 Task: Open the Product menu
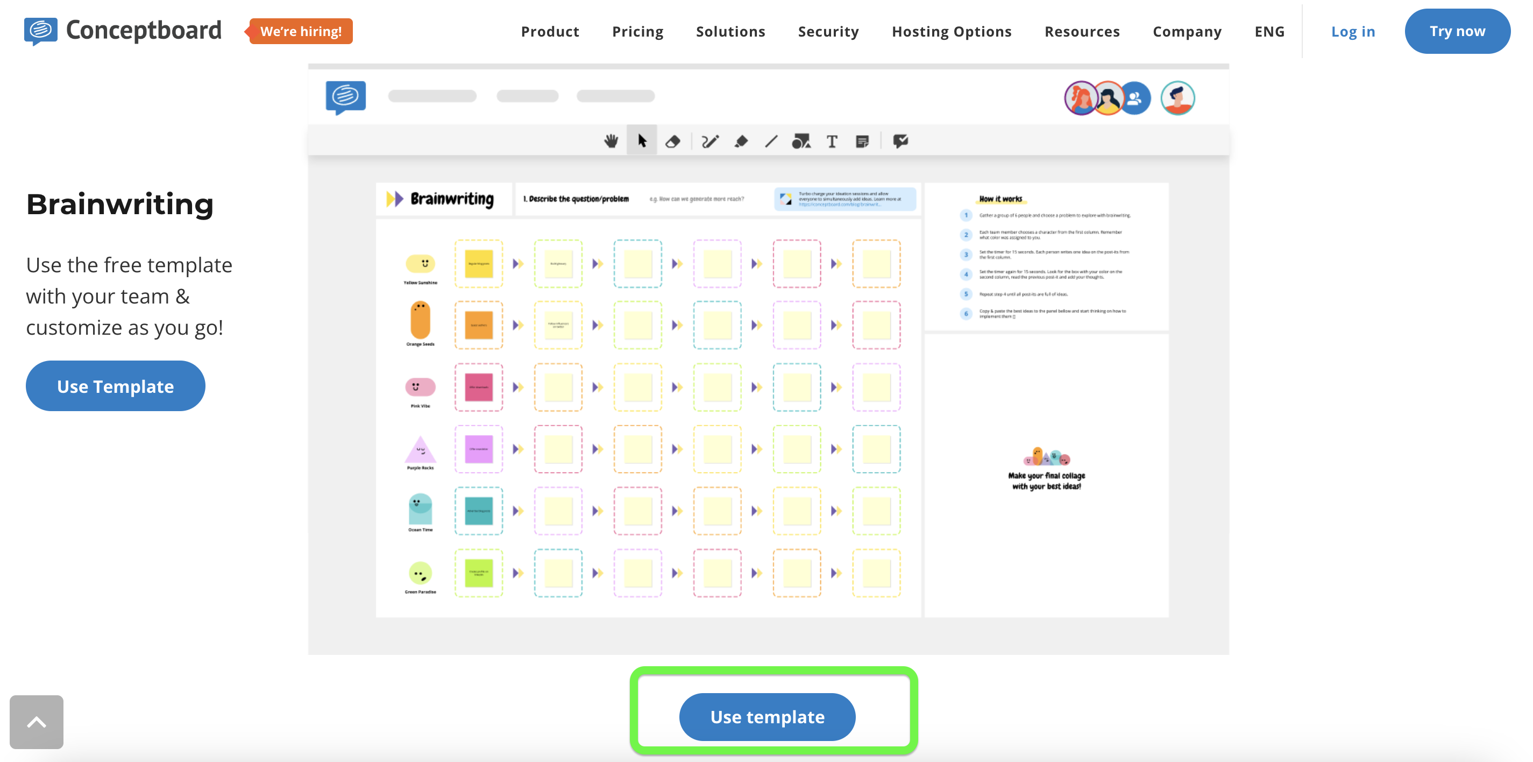(550, 32)
